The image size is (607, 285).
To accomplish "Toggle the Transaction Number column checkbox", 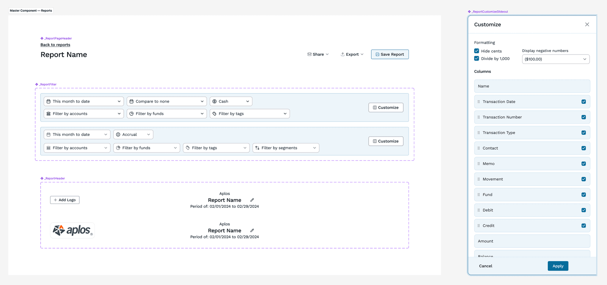I will click(583, 117).
